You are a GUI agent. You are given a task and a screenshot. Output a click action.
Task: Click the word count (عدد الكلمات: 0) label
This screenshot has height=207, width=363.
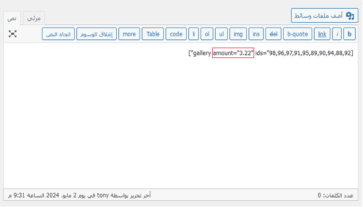click(x=336, y=196)
